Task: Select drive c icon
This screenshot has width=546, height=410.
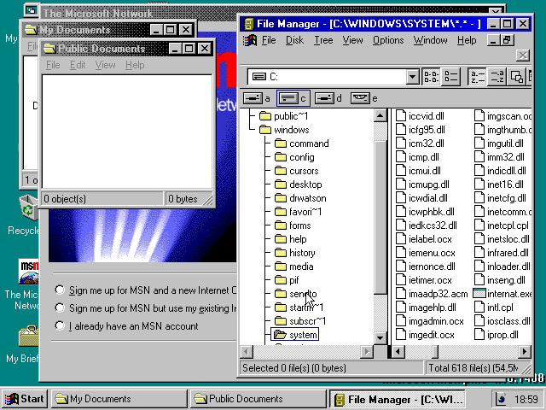Action: 288,98
